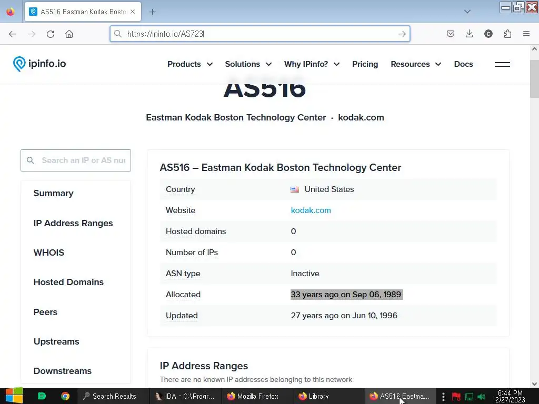
Task: Open the Firefox application menu
Action: tap(526, 34)
